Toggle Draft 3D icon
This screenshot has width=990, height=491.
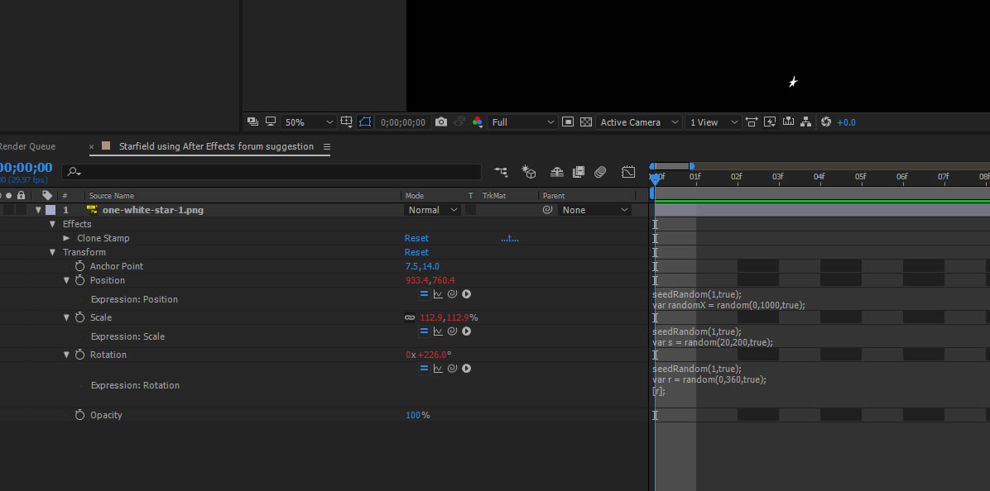[x=528, y=171]
